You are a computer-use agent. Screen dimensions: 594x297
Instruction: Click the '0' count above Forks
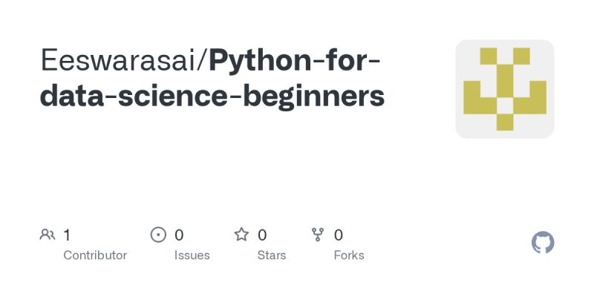tap(339, 235)
